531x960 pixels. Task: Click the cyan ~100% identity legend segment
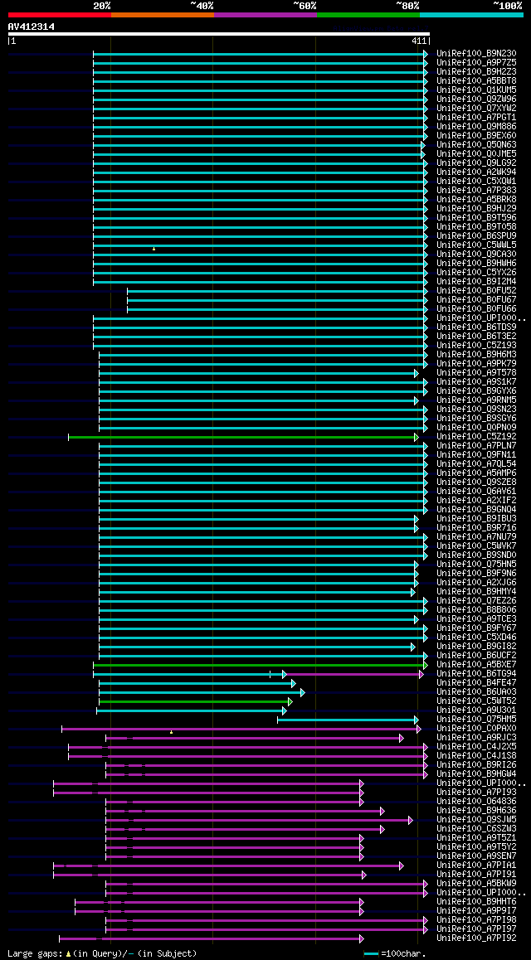[471, 15]
